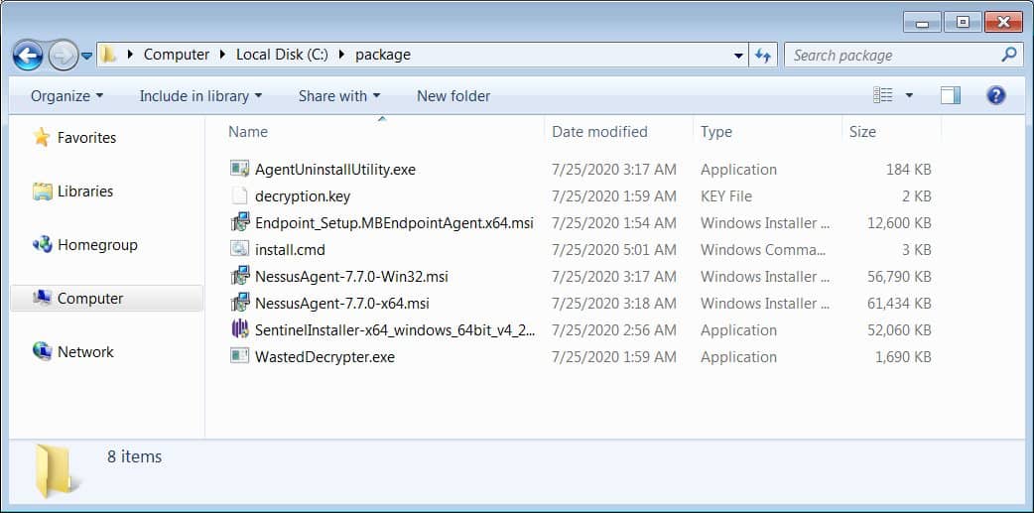1034x513 pixels.
Task: Click the decryption.key file icon
Action: pyautogui.click(x=239, y=195)
